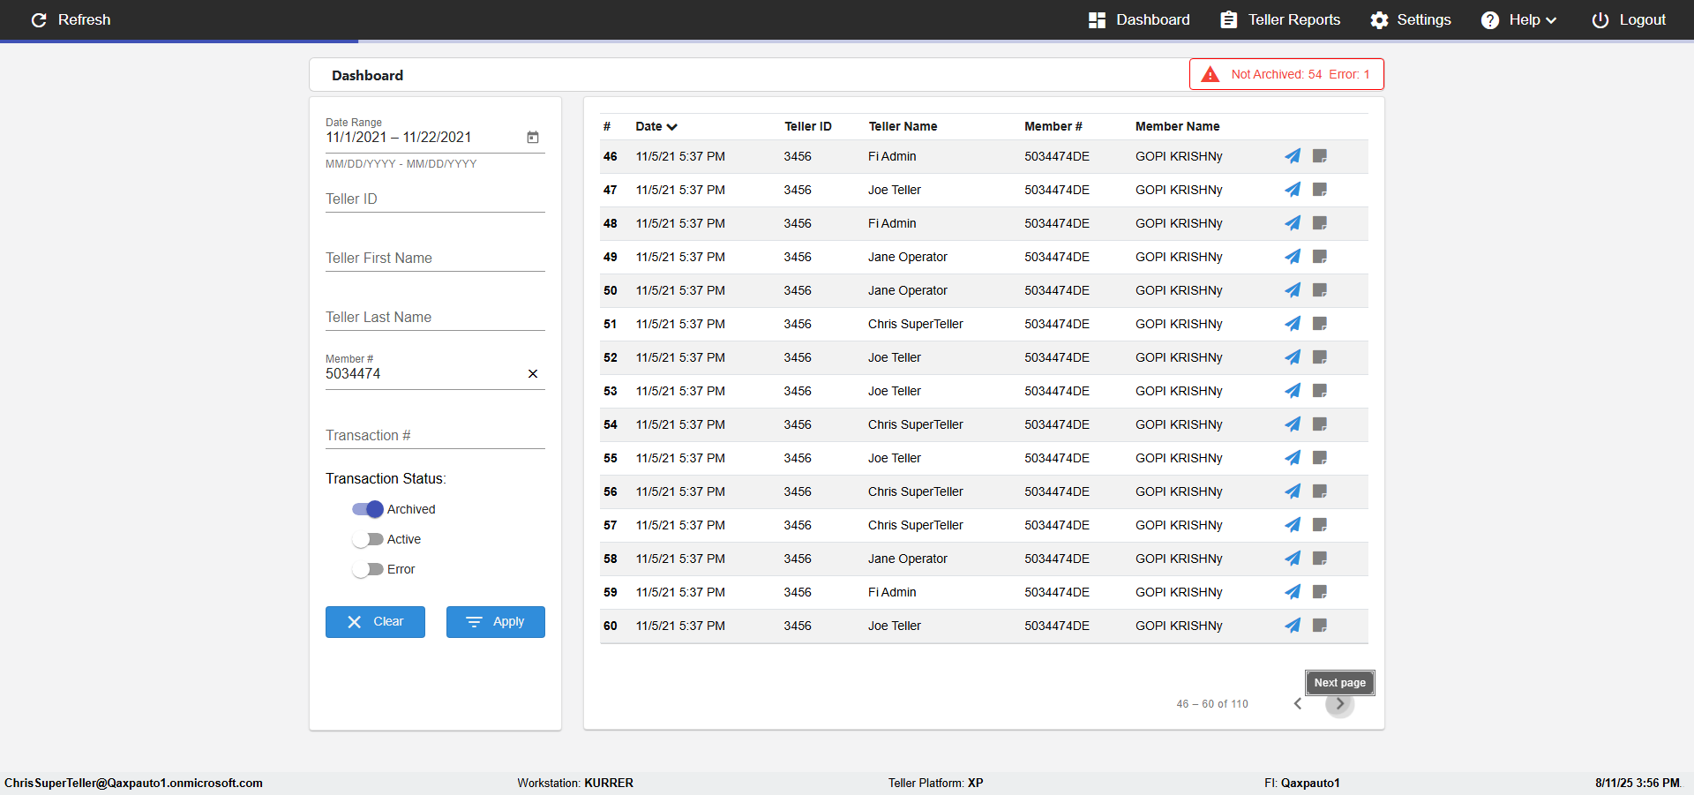This screenshot has height=795, width=1694.
Task: Select the Chris SuperTeller name in row 51
Action: click(x=915, y=324)
